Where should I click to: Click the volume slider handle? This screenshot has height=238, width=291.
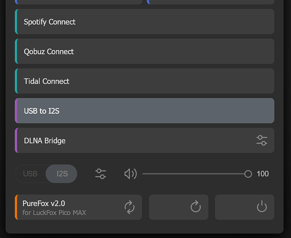pyautogui.click(x=248, y=174)
